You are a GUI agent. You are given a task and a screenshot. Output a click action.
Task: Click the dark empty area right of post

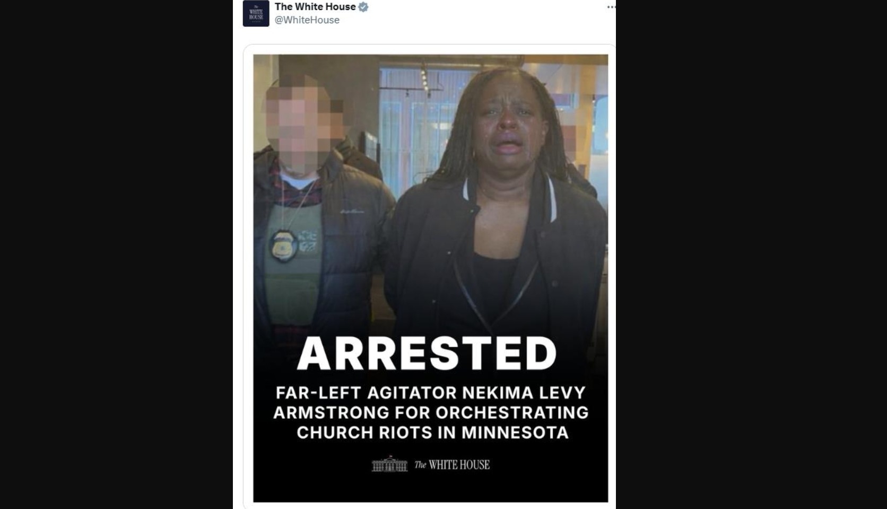(x=751, y=254)
